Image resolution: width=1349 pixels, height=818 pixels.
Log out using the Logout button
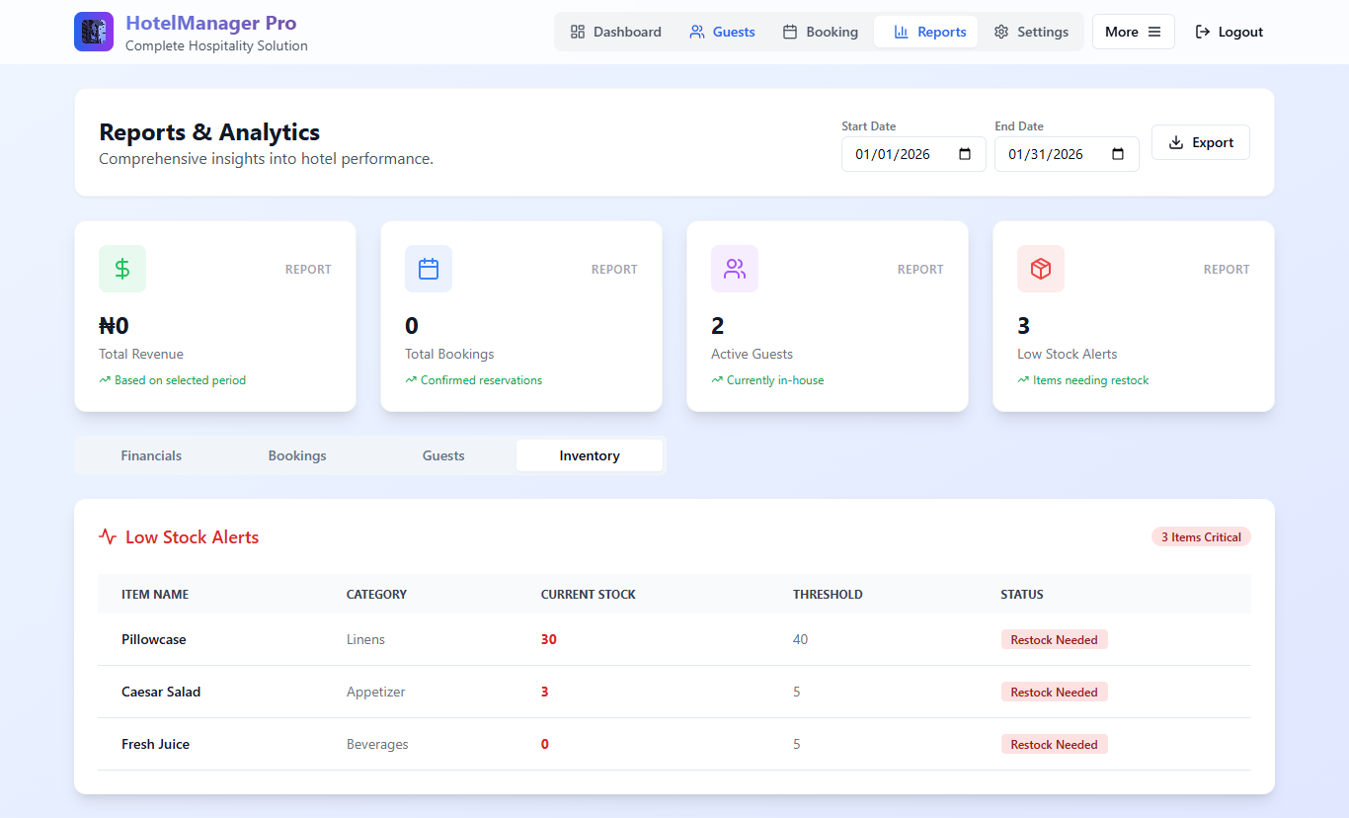tap(1229, 32)
